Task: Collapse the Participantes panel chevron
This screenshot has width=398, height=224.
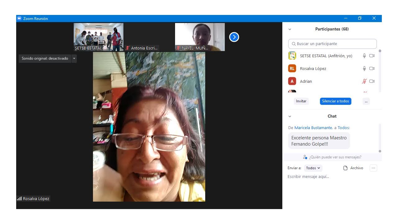Action: pyautogui.click(x=290, y=29)
